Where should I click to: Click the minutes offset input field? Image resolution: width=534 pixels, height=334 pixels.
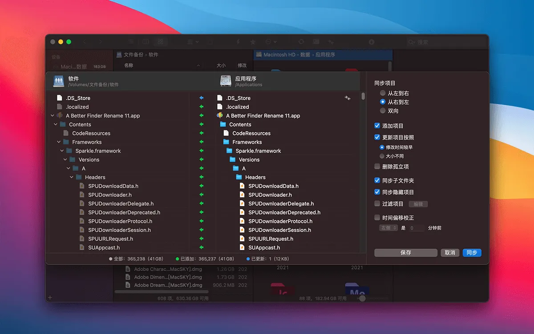coord(417,228)
